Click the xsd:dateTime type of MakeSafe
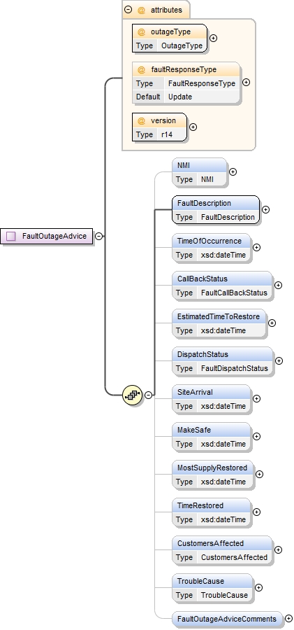Viewport: 294px width, 630px height. 223,444
